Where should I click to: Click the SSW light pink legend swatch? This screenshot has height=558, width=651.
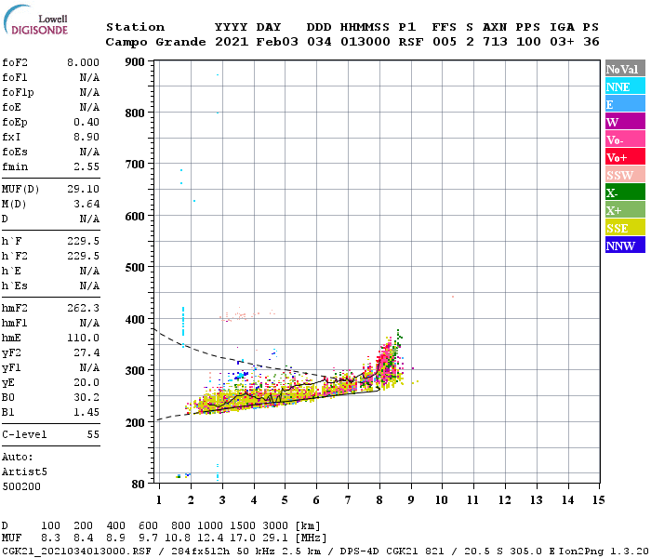tap(625, 175)
